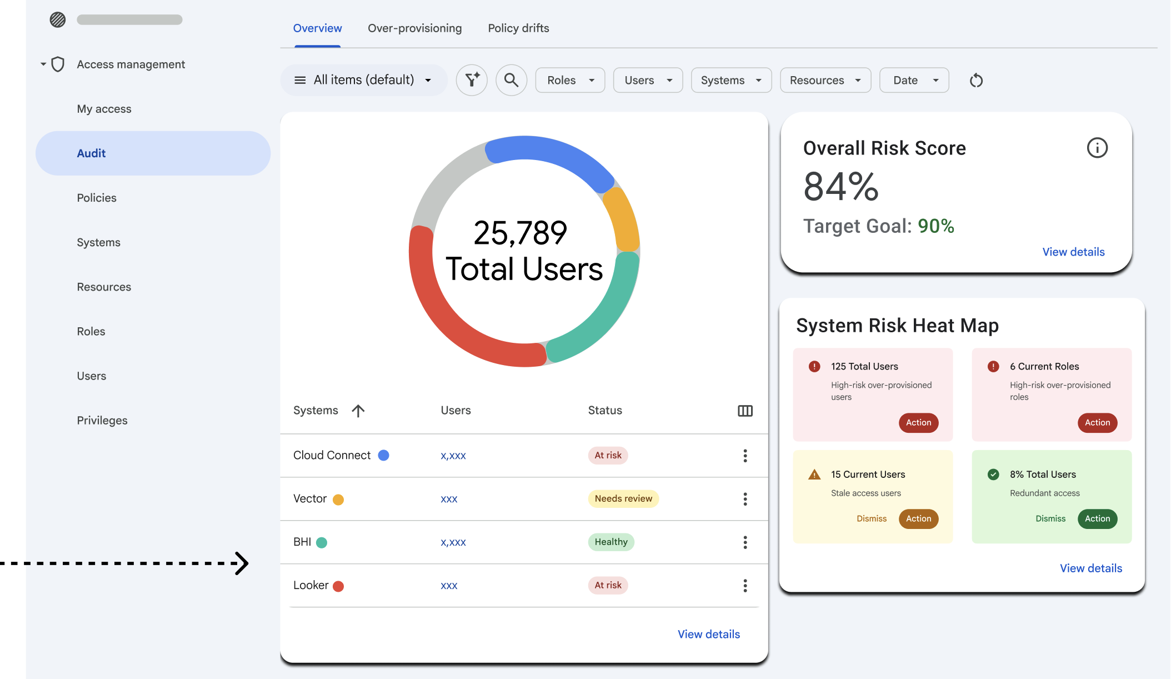Viewport: 1171px width, 679px height.
Task: Click the green check icon on 8% Total Users card
Action: [993, 475]
